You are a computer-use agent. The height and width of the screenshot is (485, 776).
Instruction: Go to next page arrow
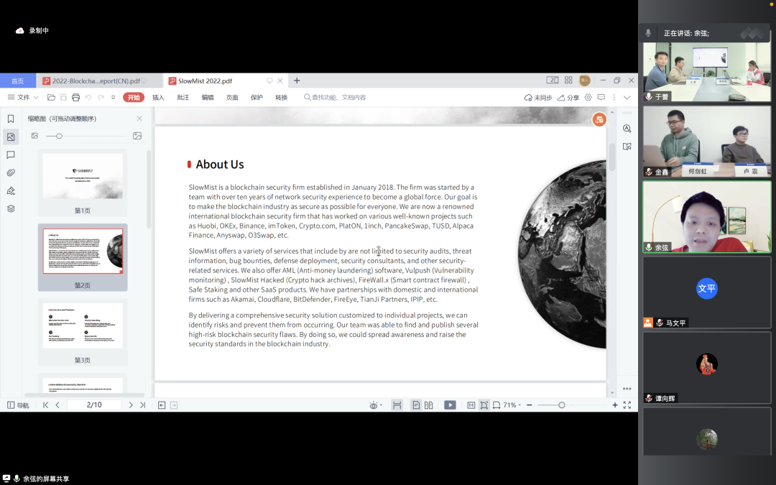point(131,405)
